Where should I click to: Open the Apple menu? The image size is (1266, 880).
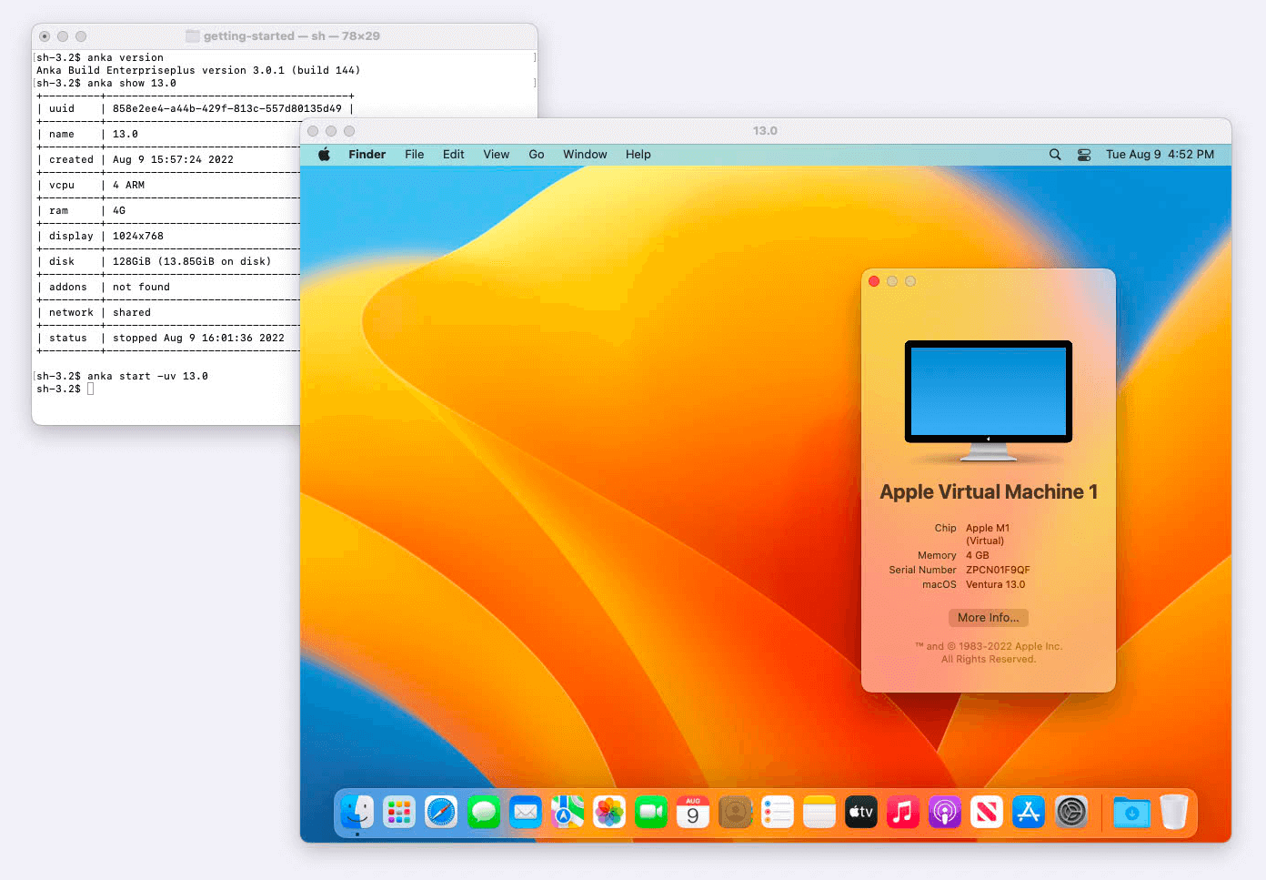(325, 155)
